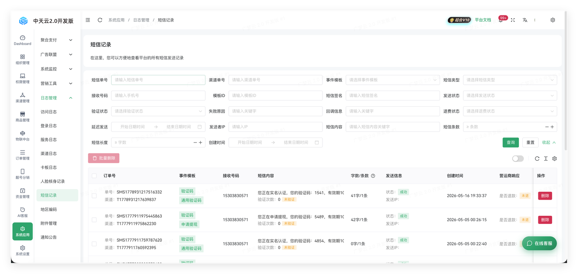578x274 pixels.
Task: Check row SMS1777911975445863 checkbox
Action: click(x=94, y=220)
